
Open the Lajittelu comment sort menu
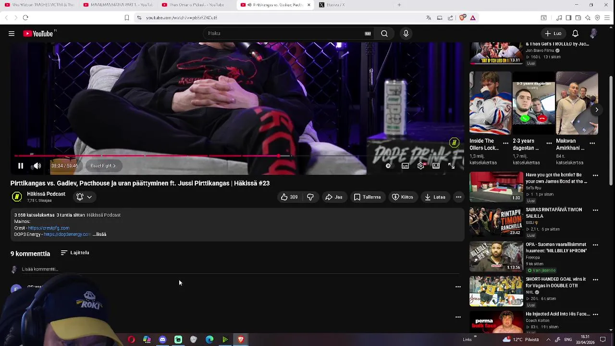tap(75, 253)
